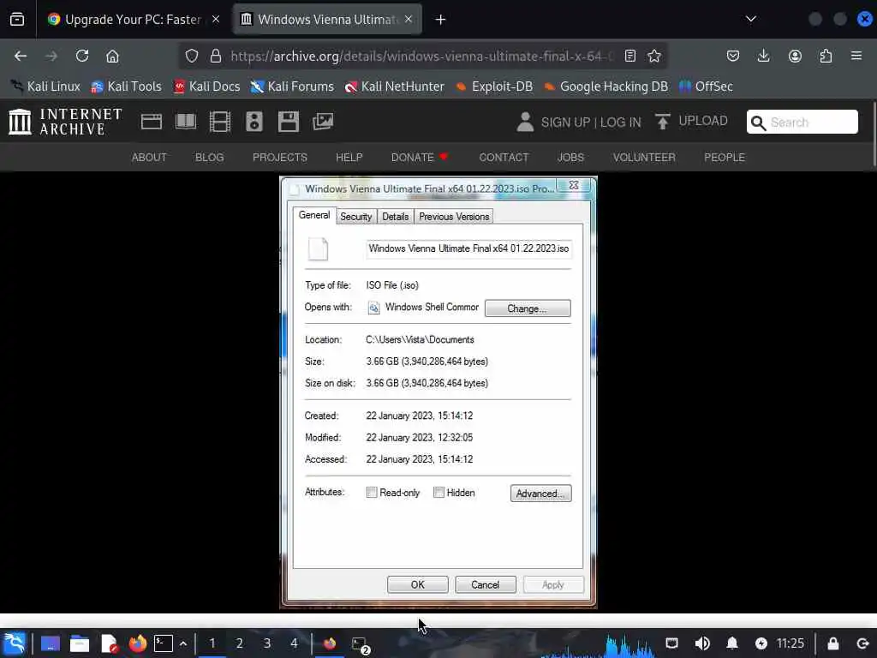Open Firefox View tab list icon
The image size is (877, 658).
[x=17, y=19]
